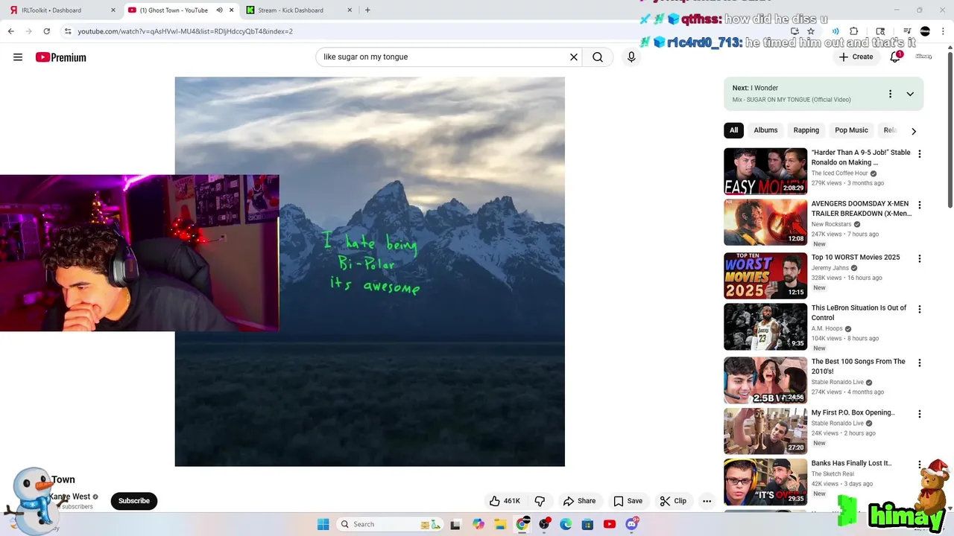Open Microsoft Store from the taskbar
This screenshot has width=954, height=536.
(587, 524)
